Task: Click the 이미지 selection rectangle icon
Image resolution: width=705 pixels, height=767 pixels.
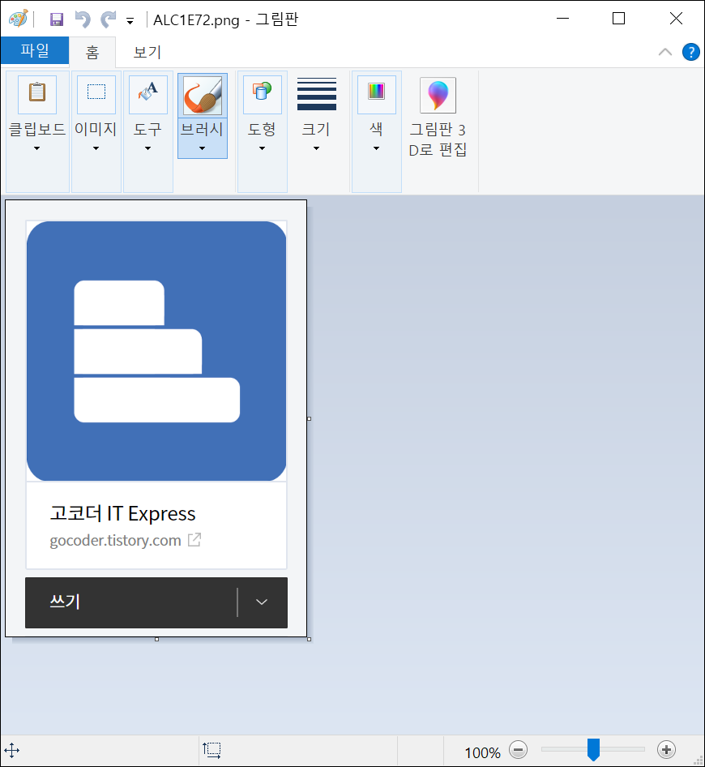Action: pos(96,94)
